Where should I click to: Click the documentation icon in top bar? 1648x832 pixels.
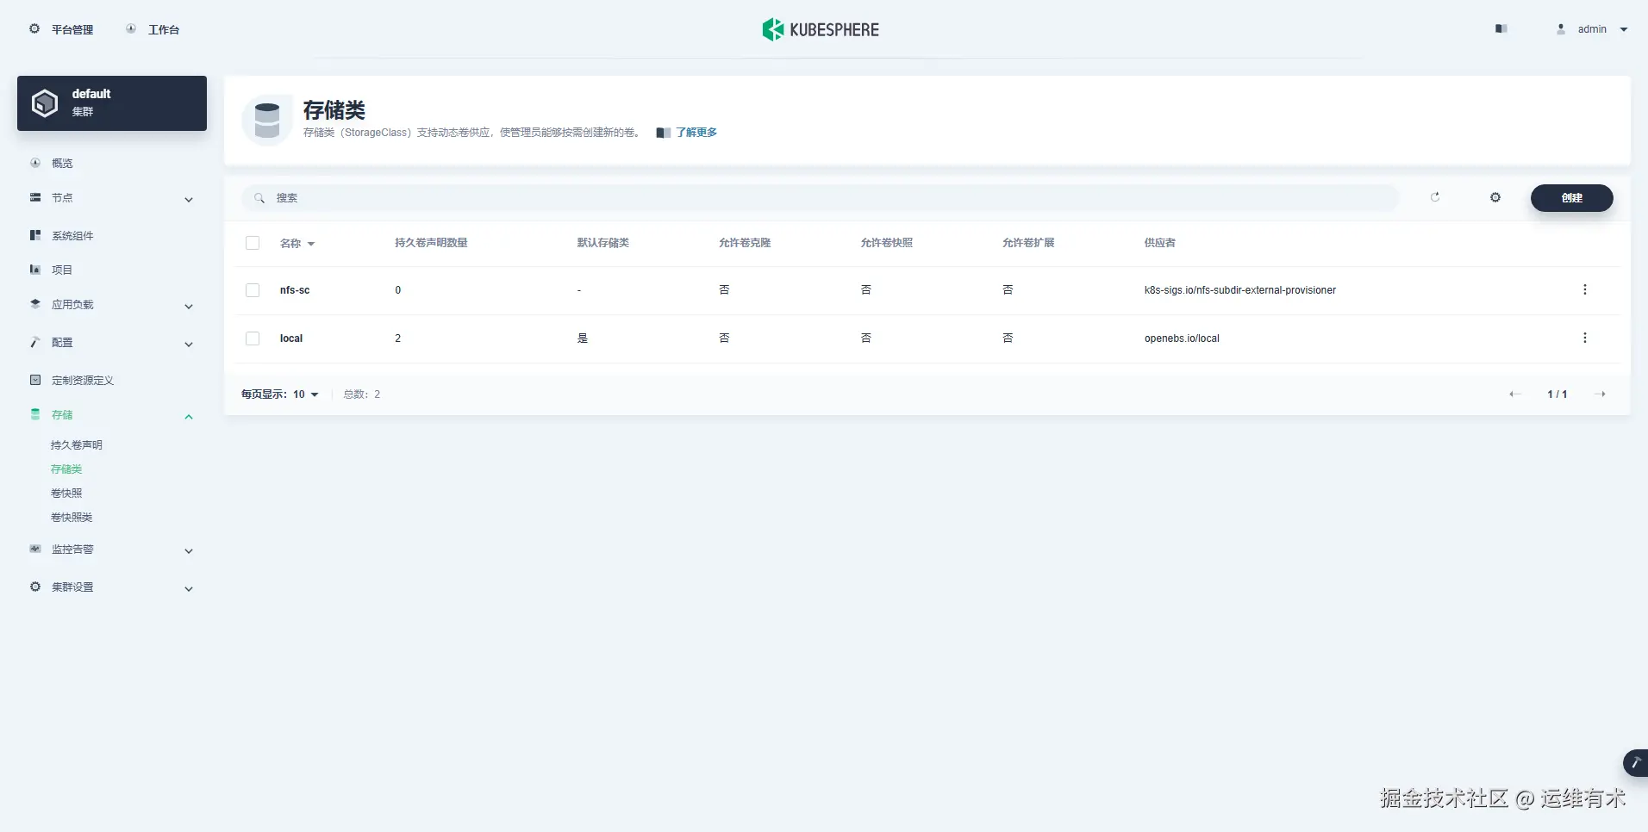1501,28
